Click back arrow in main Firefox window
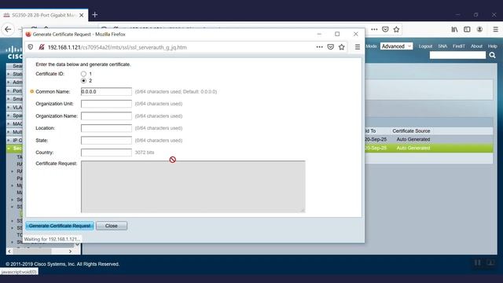This screenshot has height=283, width=503. [x=8, y=30]
